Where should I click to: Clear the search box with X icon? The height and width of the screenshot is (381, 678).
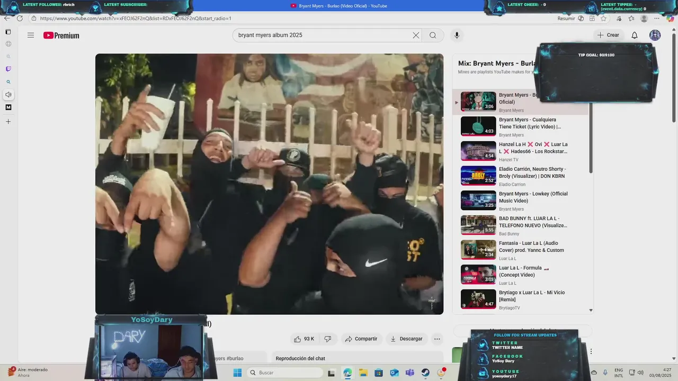click(416, 35)
